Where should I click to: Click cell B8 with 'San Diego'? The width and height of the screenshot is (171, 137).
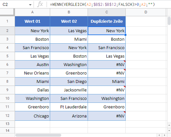pos(69,82)
